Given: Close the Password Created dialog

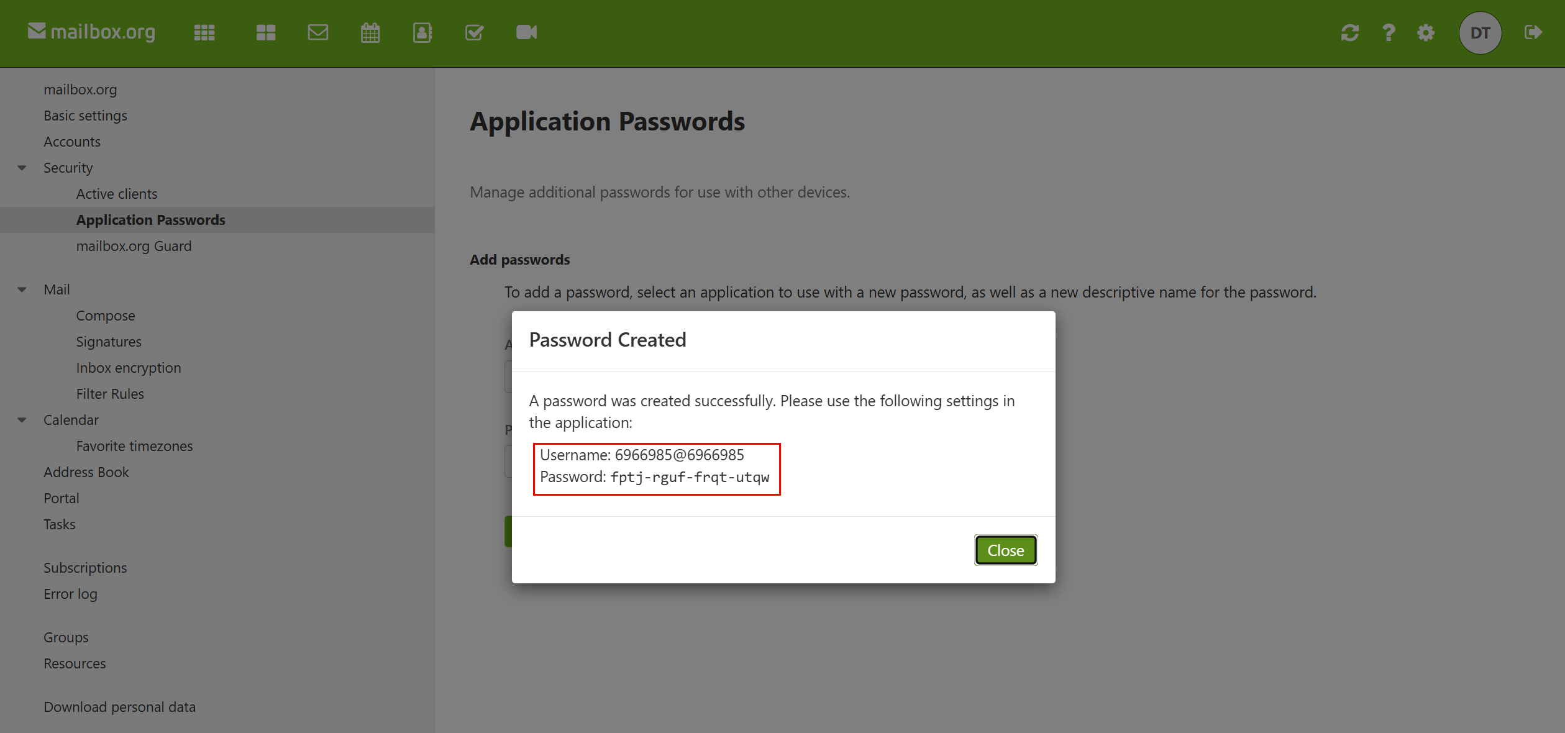Looking at the screenshot, I should (1005, 550).
